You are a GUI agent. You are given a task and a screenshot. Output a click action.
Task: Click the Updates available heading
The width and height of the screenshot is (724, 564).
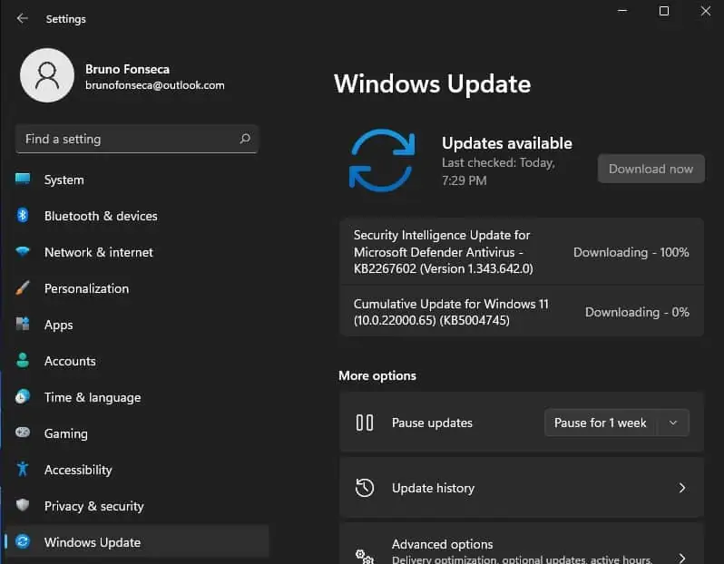(x=507, y=143)
